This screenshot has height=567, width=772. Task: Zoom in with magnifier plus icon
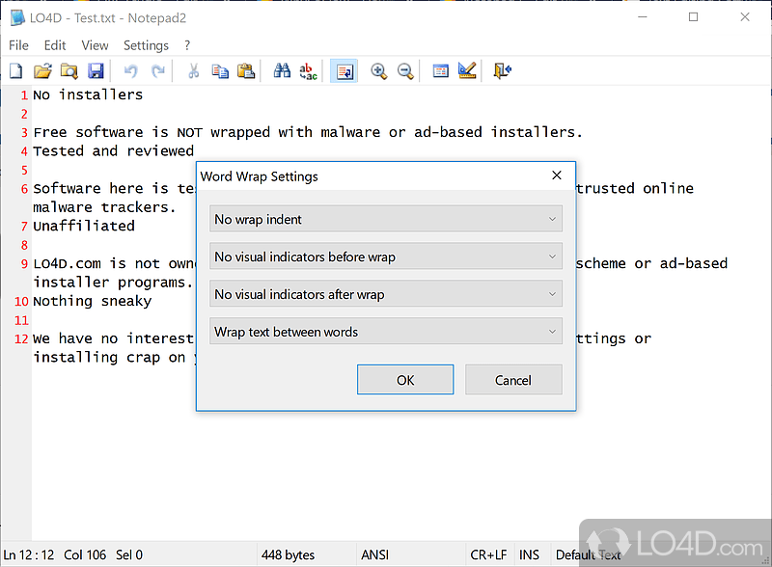(x=378, y=71)
